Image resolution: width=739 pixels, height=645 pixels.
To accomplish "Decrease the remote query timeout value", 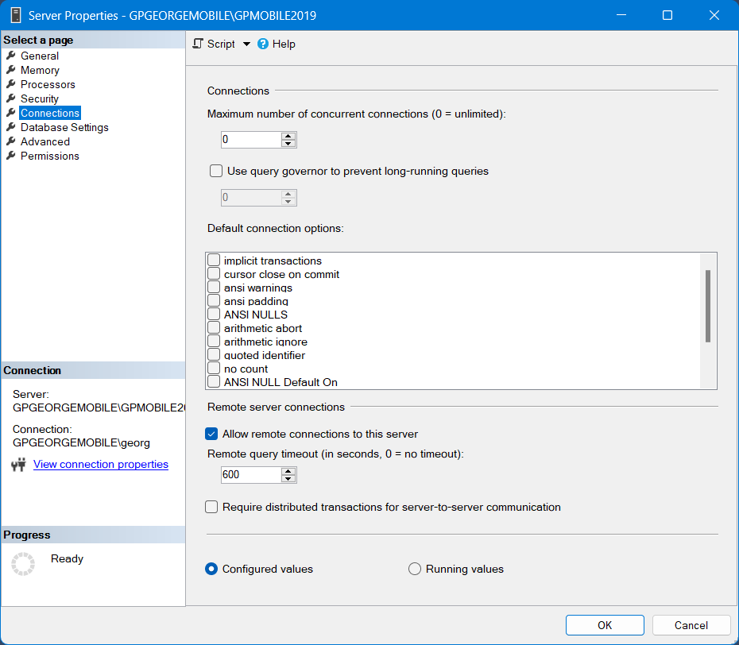I will pyautogui.click(x=288, y=479).
